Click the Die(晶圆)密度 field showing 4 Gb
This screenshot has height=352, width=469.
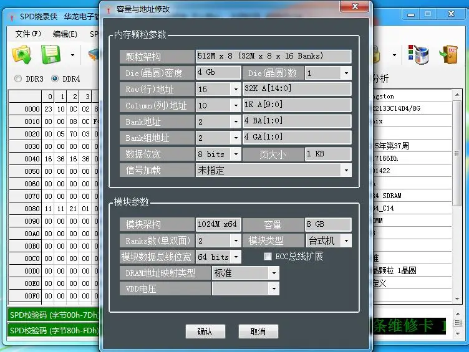click(x=218, y=73)
